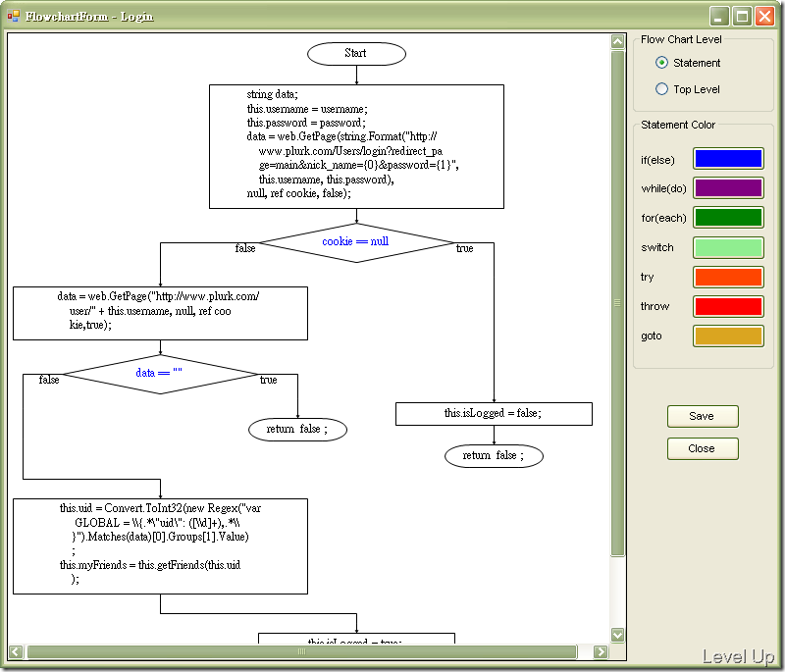
Task: Click the vertical scrollbar down arrow
Action: pyautogui.click(x=617, y=635)
